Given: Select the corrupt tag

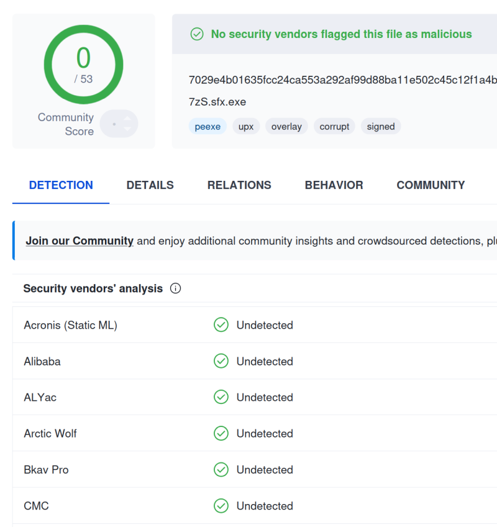Looking at the screenshot, I should click(334, 126).
